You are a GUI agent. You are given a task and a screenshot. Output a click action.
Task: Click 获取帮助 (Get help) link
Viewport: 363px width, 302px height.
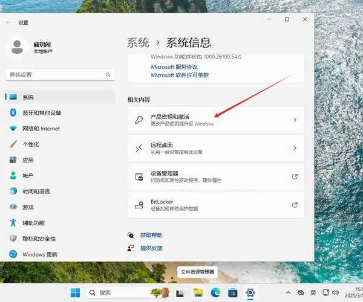click(151, 235)
